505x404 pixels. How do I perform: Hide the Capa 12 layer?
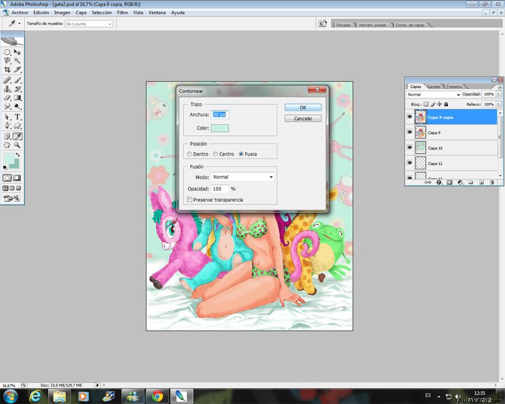tap(410, 163)
